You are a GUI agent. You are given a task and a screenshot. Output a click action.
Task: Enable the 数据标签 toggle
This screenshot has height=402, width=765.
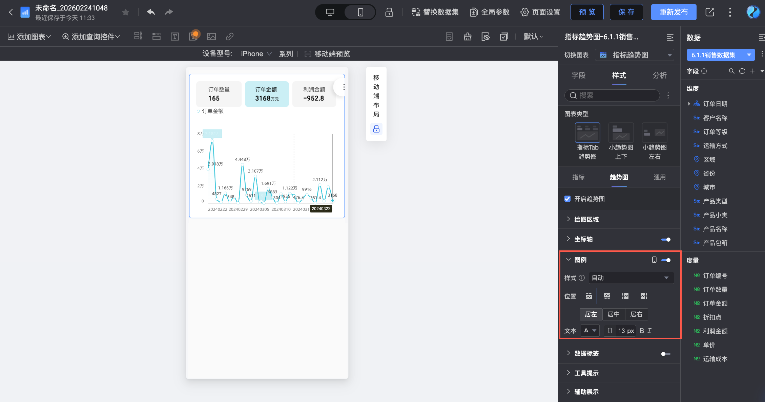[666, 354]
